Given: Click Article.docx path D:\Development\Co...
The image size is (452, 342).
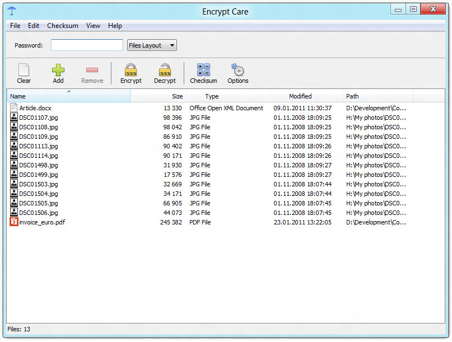Looking at the screenshot, I should tap(376, 108).
